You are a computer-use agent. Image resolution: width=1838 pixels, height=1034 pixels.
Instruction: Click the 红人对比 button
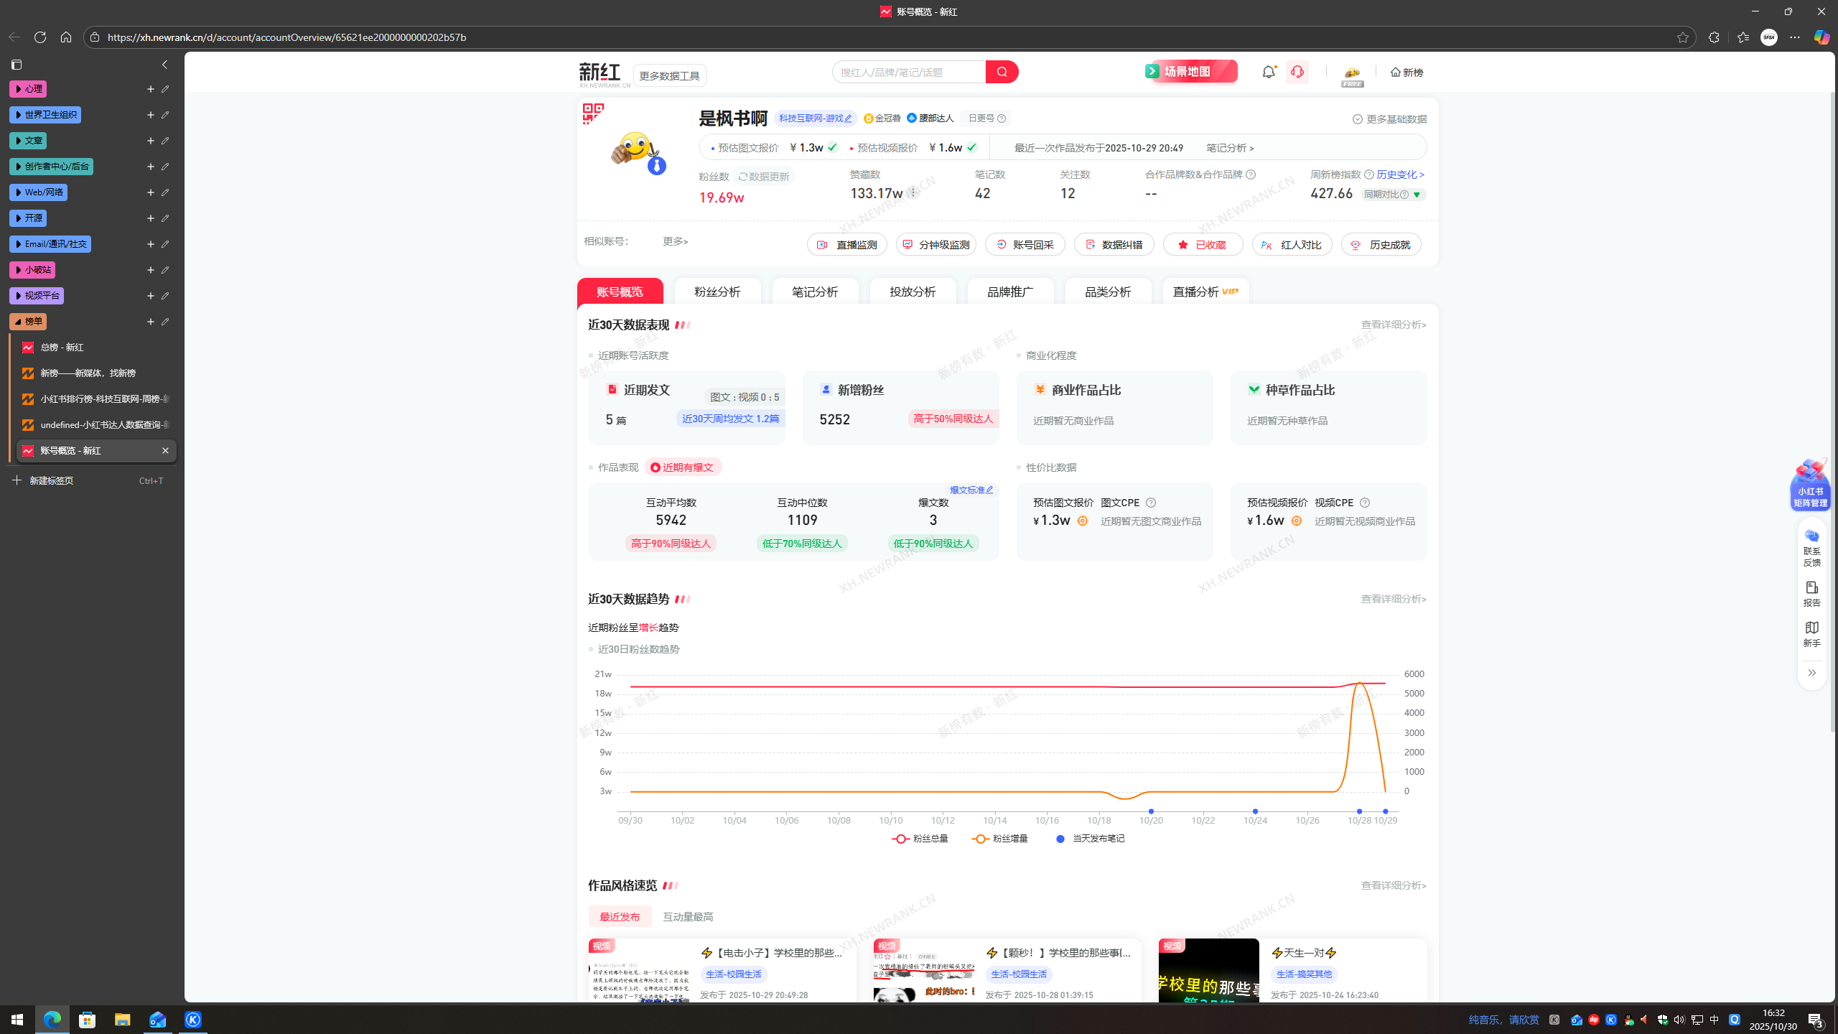[1292, 245]
